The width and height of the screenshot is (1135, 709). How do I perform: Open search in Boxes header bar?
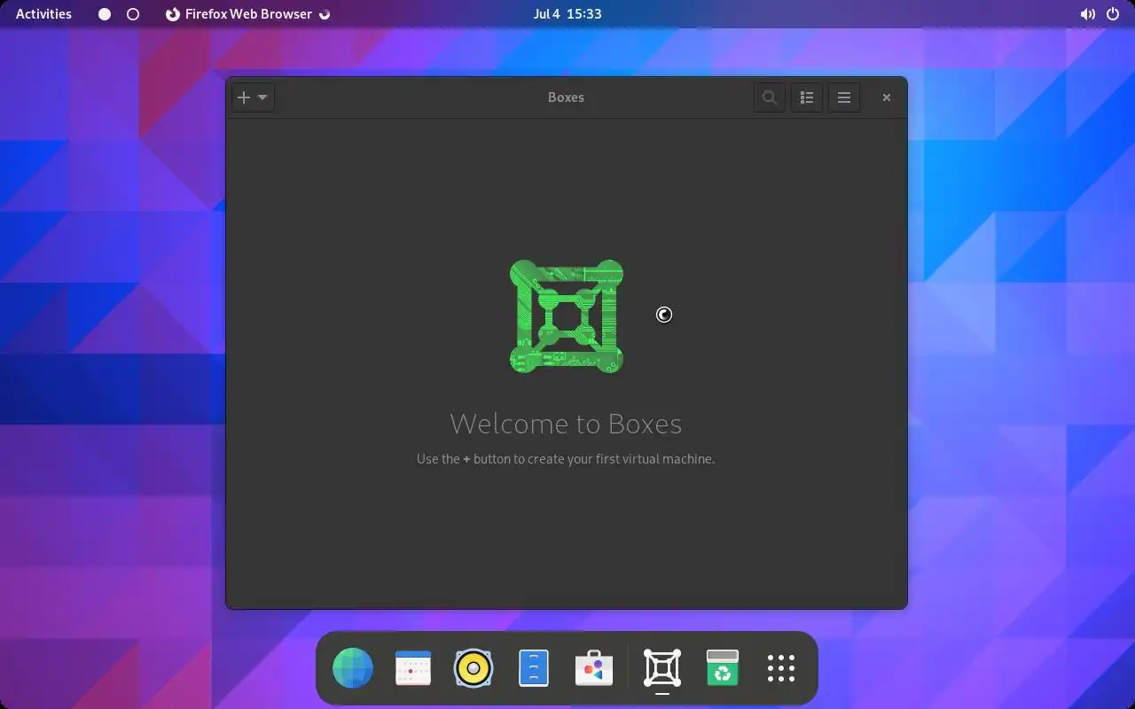(x=770, y=97)
